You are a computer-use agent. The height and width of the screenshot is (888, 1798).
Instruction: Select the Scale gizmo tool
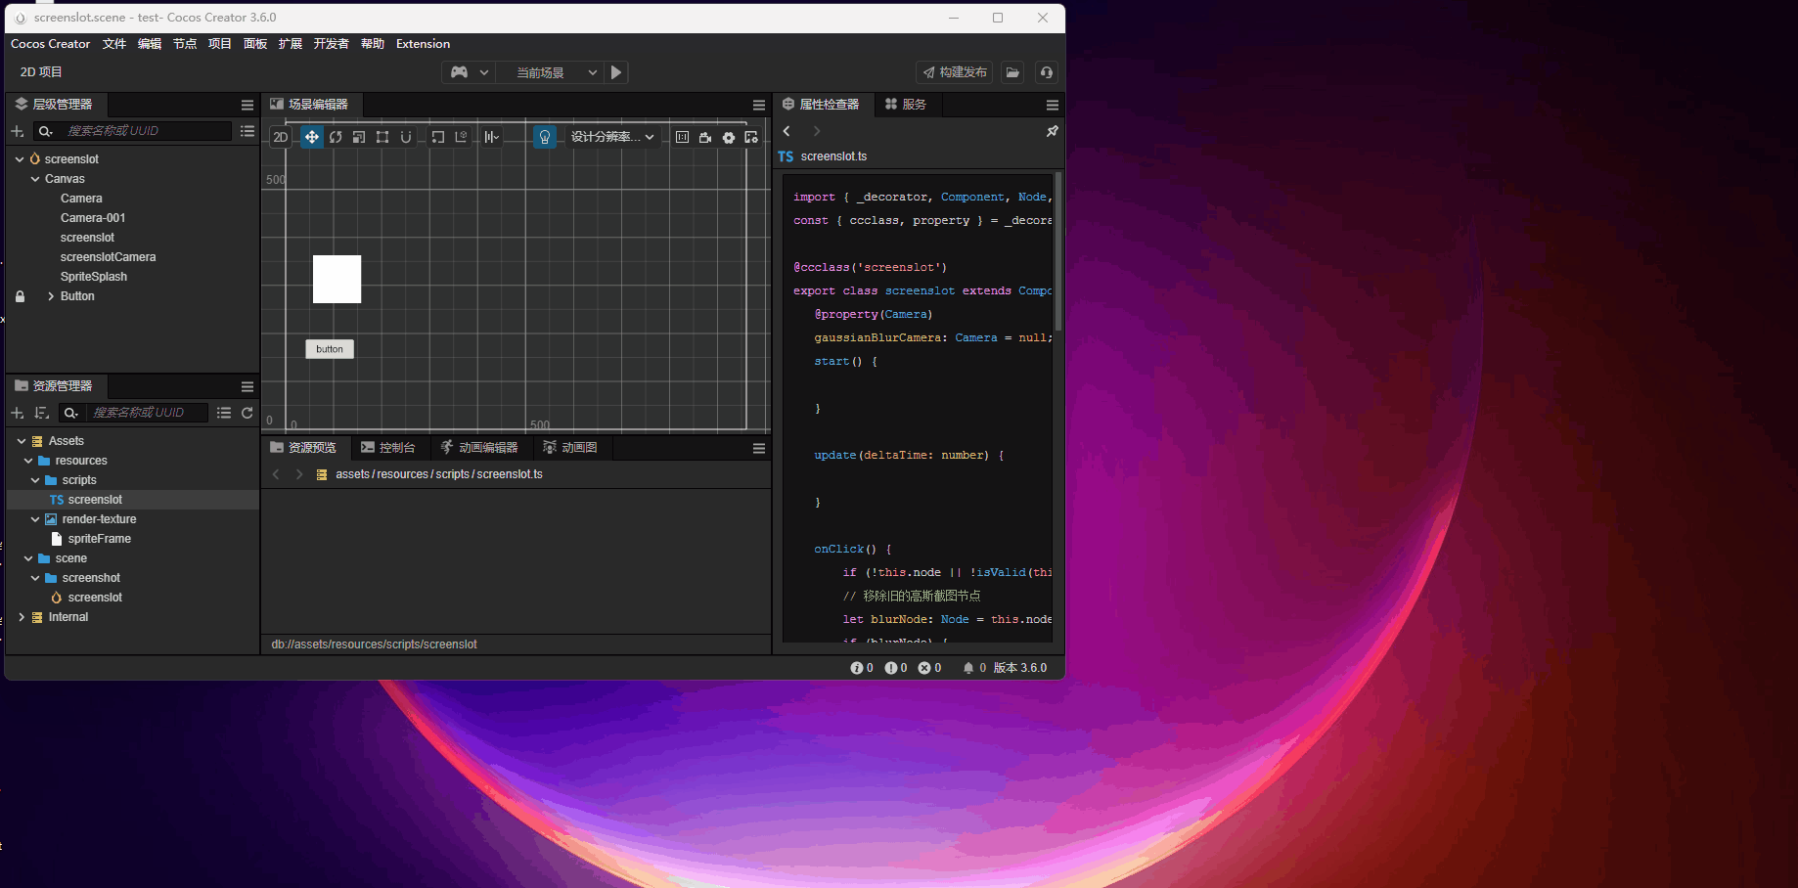359,137
